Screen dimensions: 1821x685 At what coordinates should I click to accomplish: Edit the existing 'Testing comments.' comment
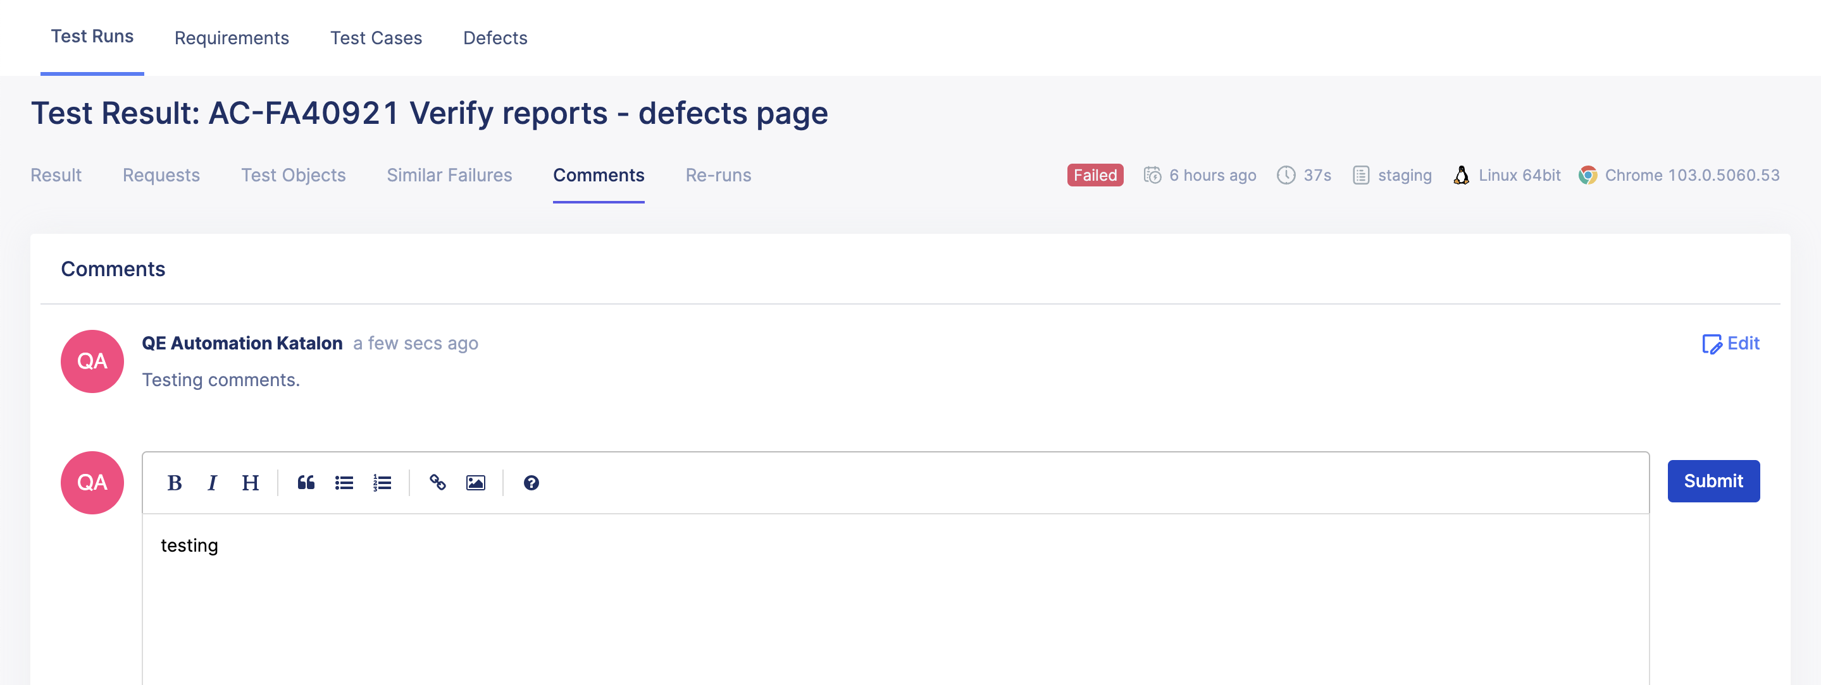pos(1731,344)
